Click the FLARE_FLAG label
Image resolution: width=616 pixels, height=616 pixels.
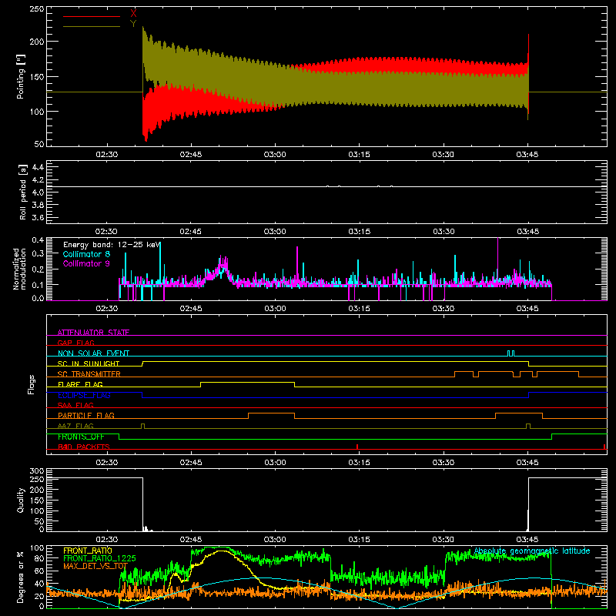coord(80,384)
